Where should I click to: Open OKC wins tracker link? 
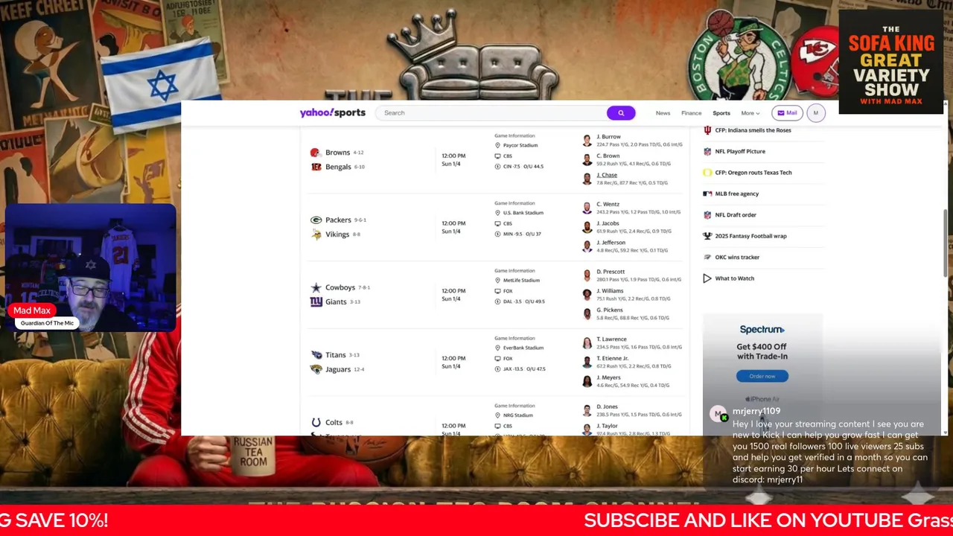point(737,258)
